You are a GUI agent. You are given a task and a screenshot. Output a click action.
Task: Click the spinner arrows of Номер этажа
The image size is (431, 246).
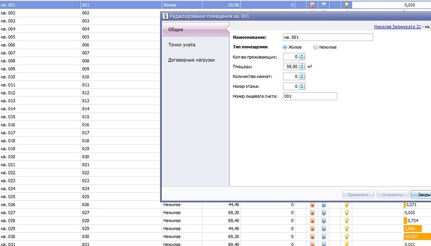point(302,87)
